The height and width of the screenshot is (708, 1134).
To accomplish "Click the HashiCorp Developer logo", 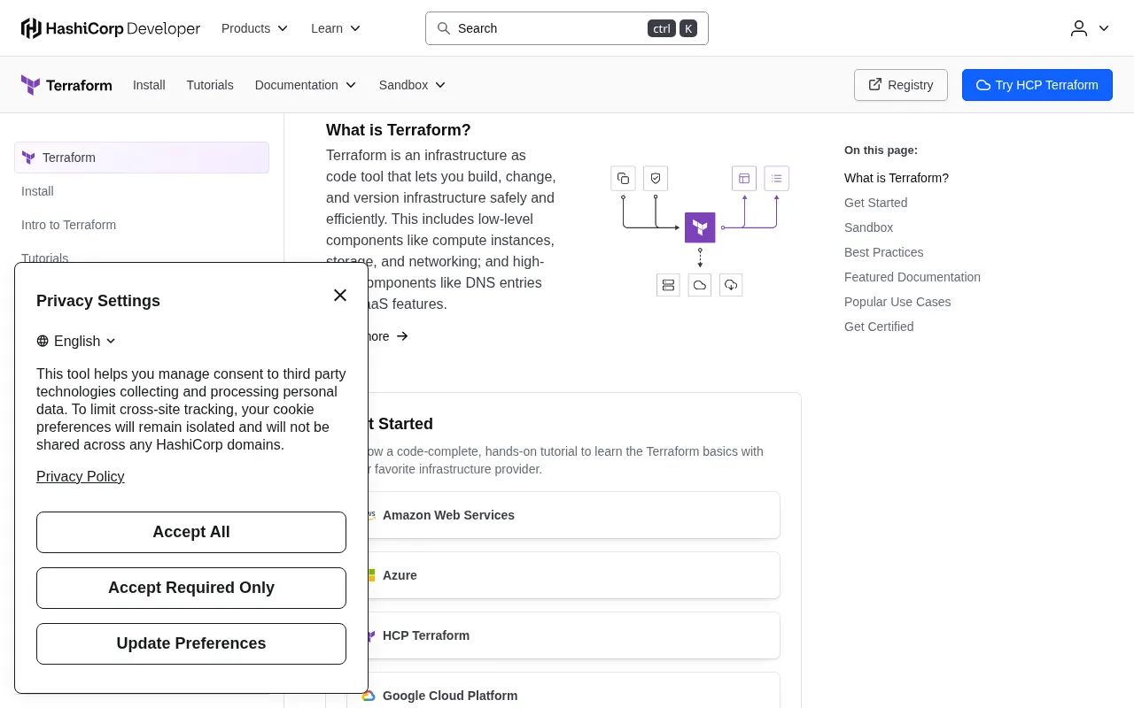I will 111,28.
